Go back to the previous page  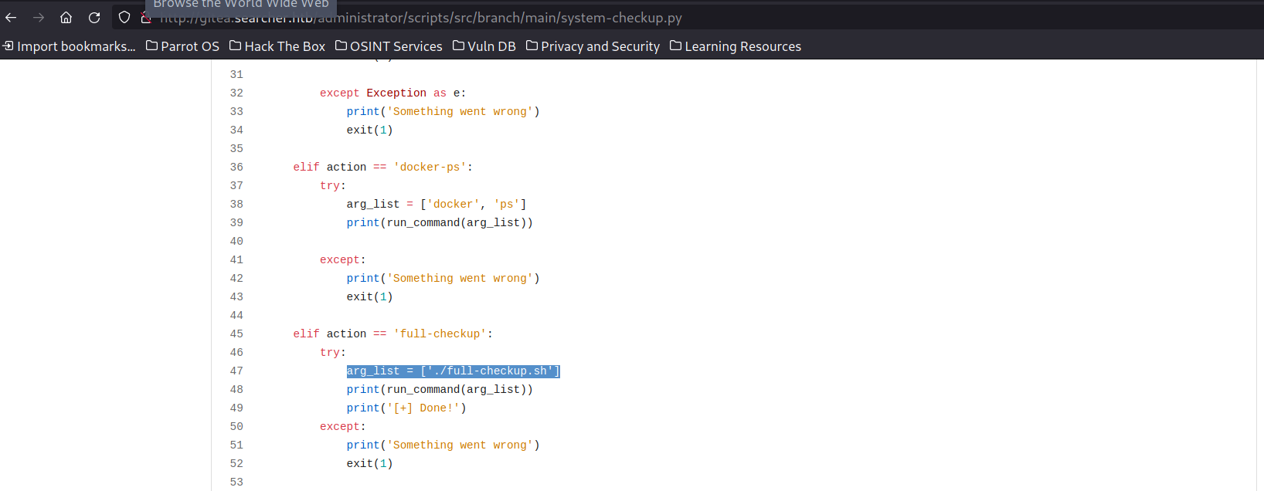coord(11,17)
